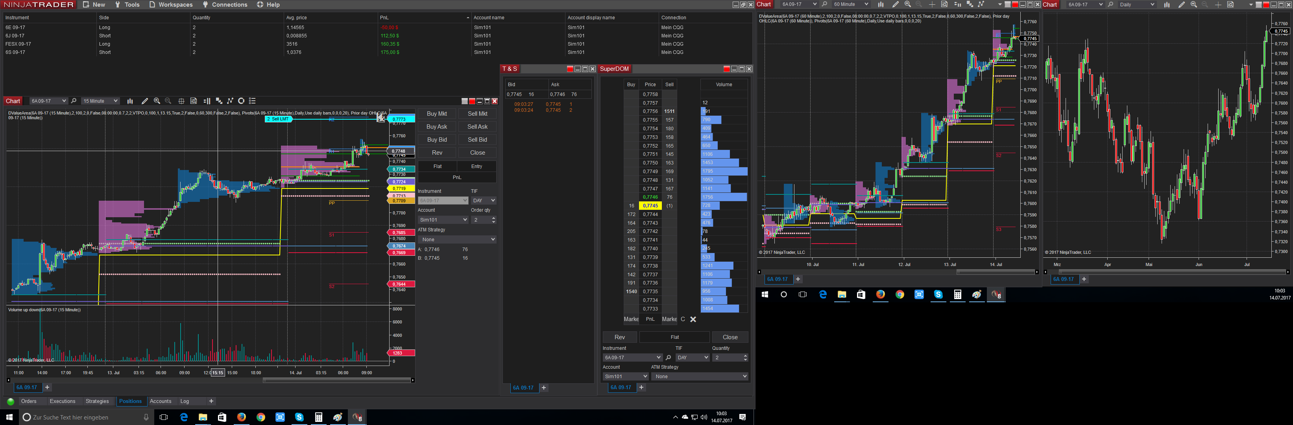This screenshot has height=425, width=1293.
Task: Show the data box in 60 Minute chart
Action: click(944, 4)
